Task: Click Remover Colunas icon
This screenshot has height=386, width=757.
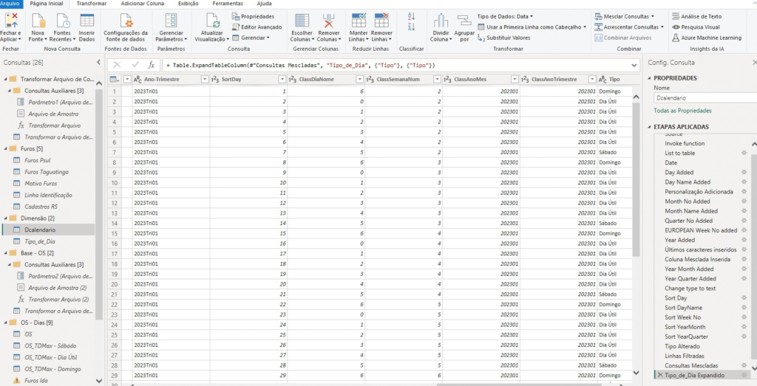Action: [x=329, y=21]
